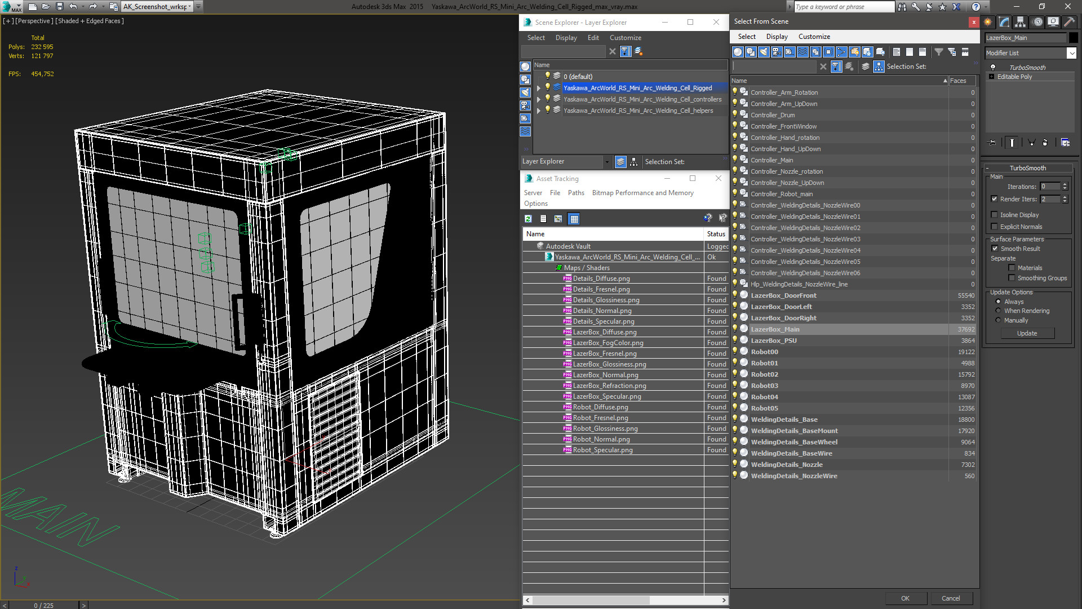Expand the Welding_Cell_controllers layer

click(539, 99)
